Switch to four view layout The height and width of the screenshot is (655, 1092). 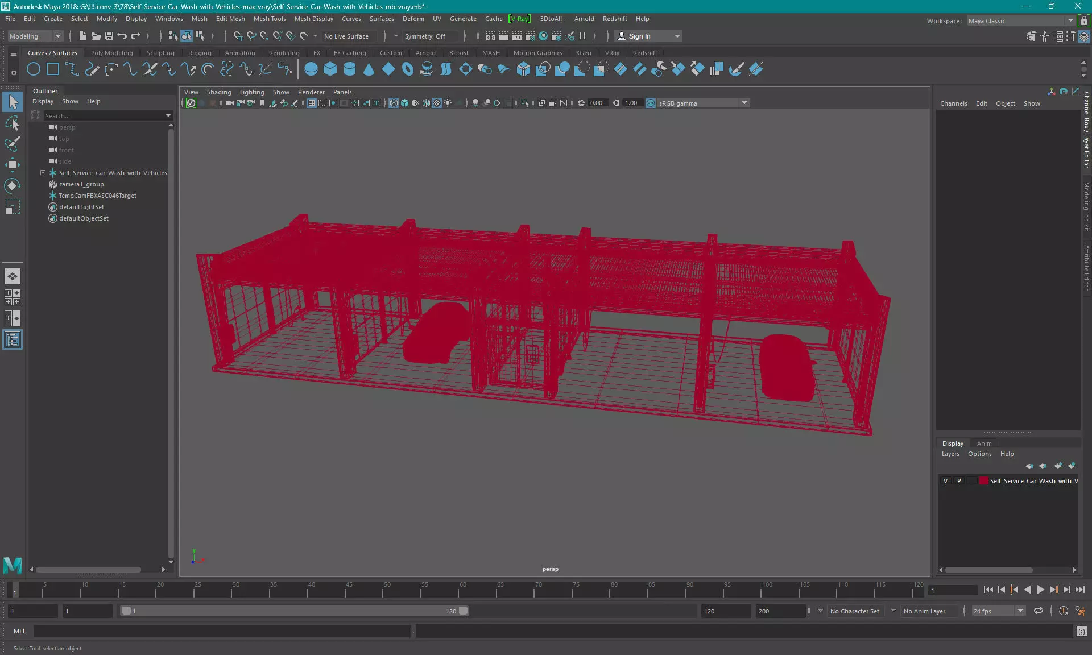point(13,297)
